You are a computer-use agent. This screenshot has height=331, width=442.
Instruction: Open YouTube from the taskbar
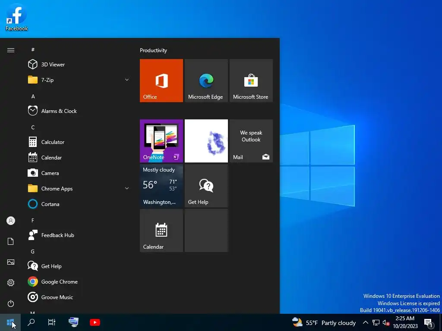click(x=95, y=322)
